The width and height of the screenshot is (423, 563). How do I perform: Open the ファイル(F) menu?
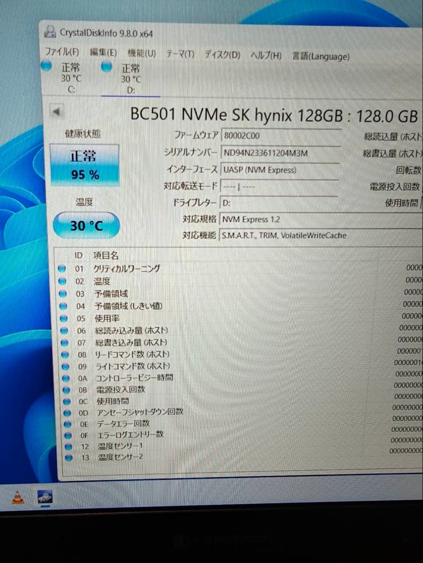click(62, 52)
